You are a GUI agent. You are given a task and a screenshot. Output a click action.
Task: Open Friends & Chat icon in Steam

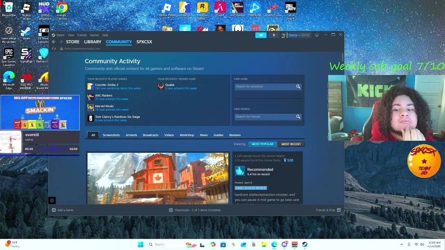pyautogui.click(x=339, y=210)
